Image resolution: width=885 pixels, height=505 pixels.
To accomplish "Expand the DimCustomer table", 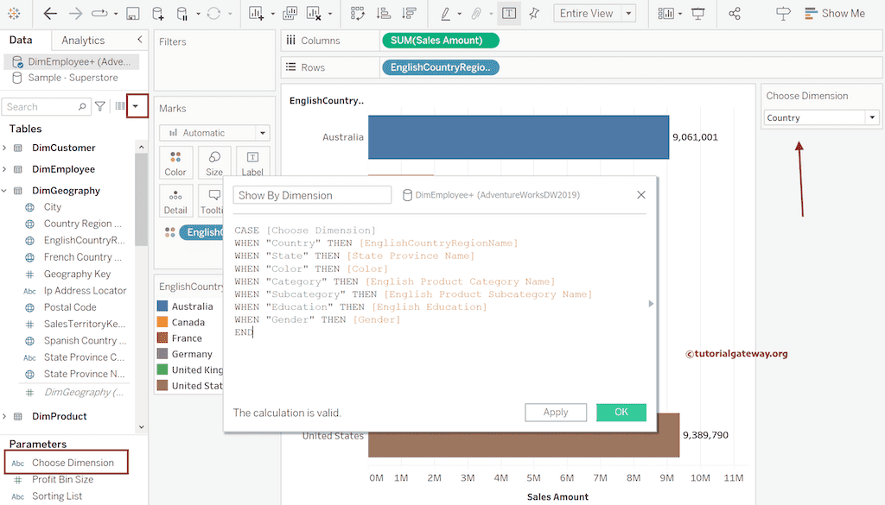I will pos(4,148).
